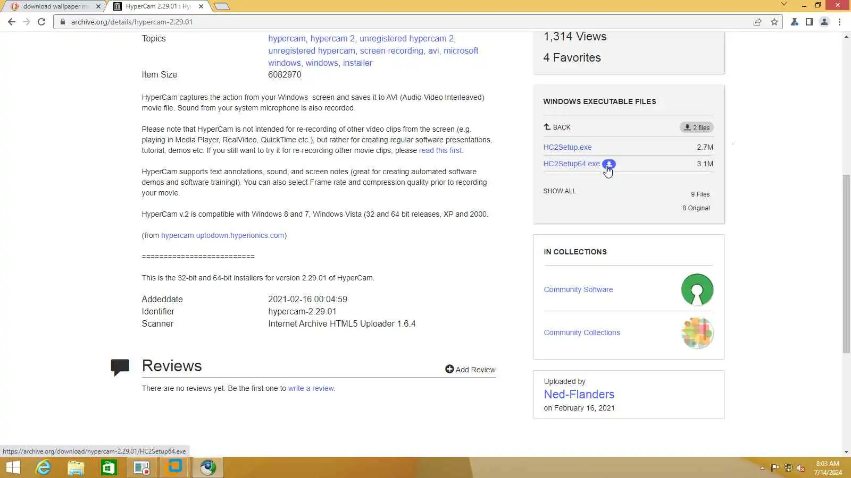Reload the page with refresh icon

pyautogui.click(x=41, y=22)
